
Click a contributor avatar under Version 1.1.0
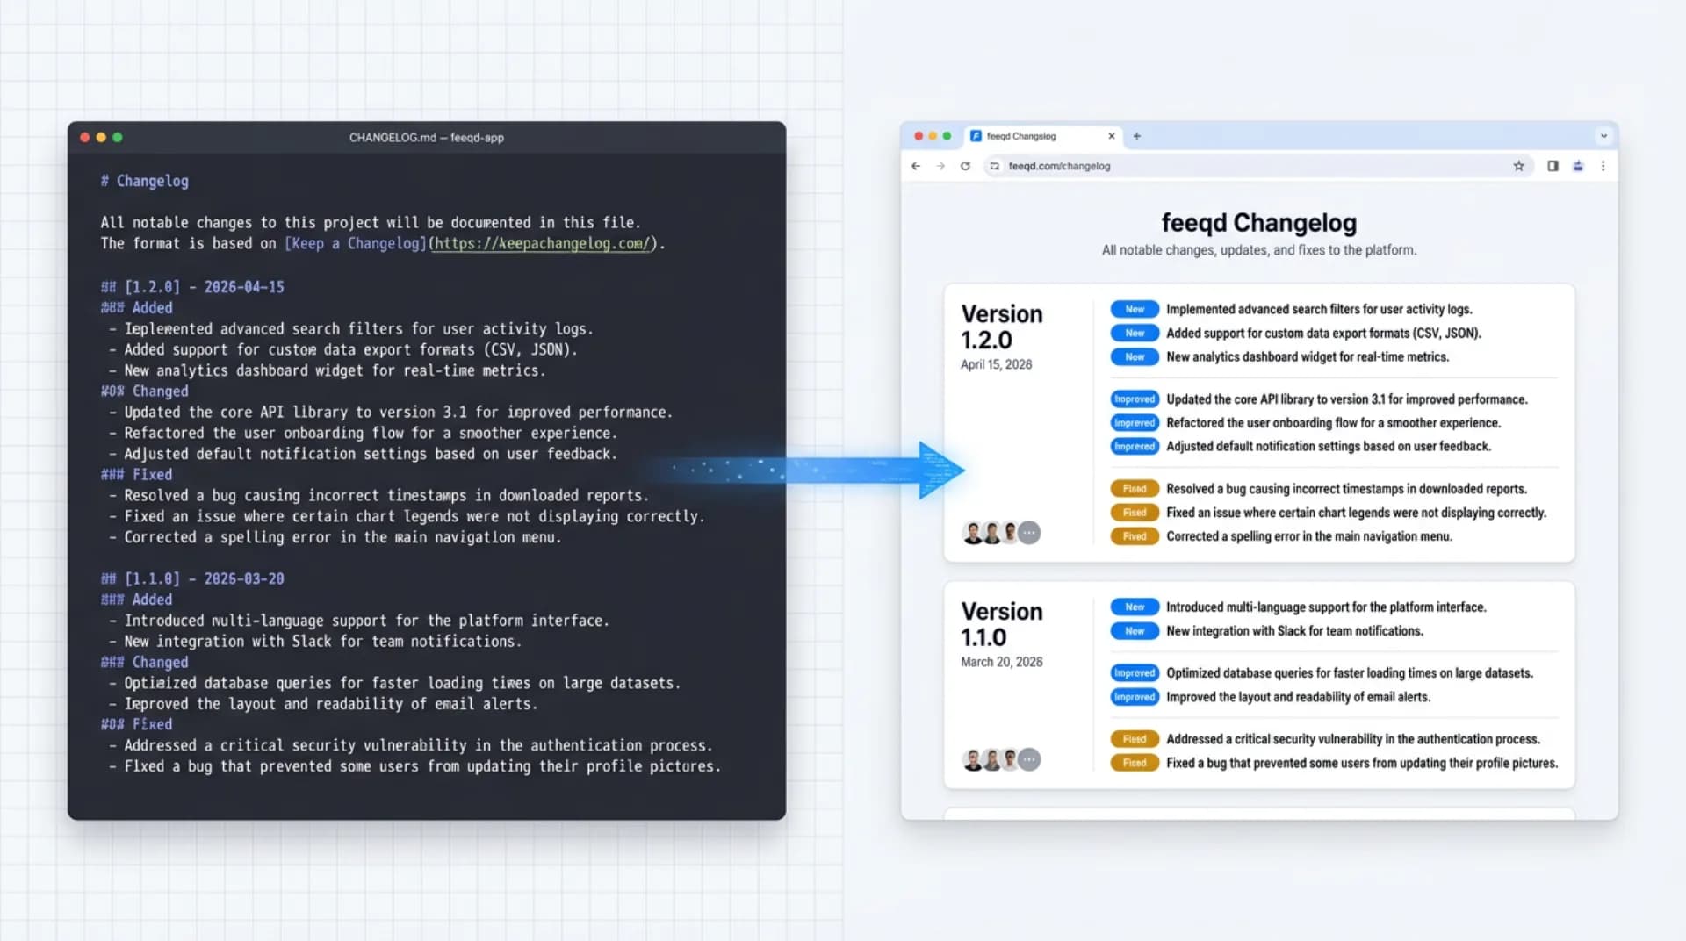point(971,760)
